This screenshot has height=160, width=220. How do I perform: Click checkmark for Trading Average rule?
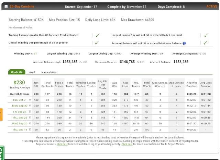(x=97, y=35)
